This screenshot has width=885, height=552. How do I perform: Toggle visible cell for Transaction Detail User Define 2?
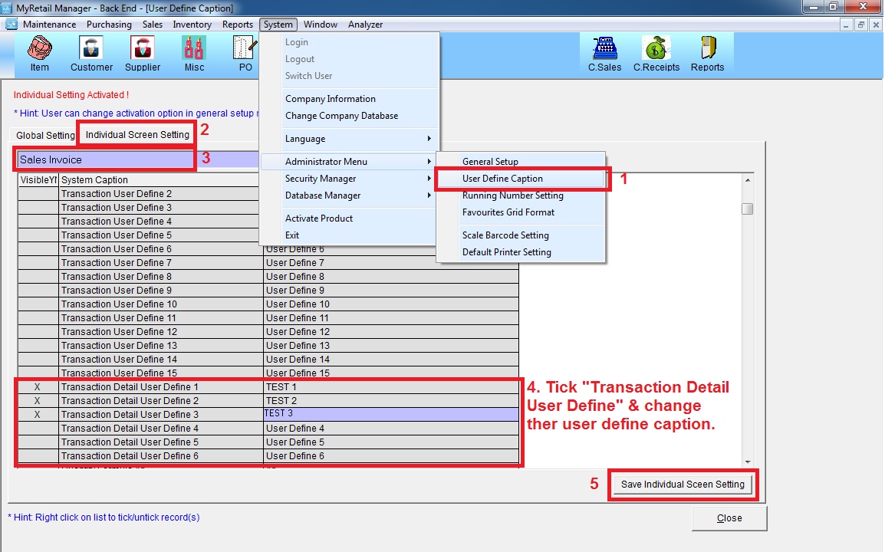pos(38,401)
